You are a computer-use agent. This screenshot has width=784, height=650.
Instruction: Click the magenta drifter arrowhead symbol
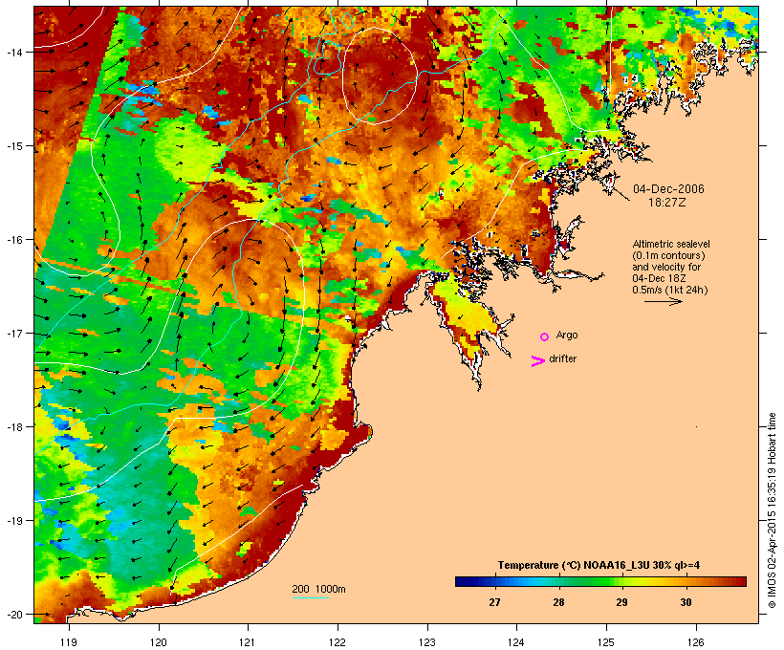[537, 361]
